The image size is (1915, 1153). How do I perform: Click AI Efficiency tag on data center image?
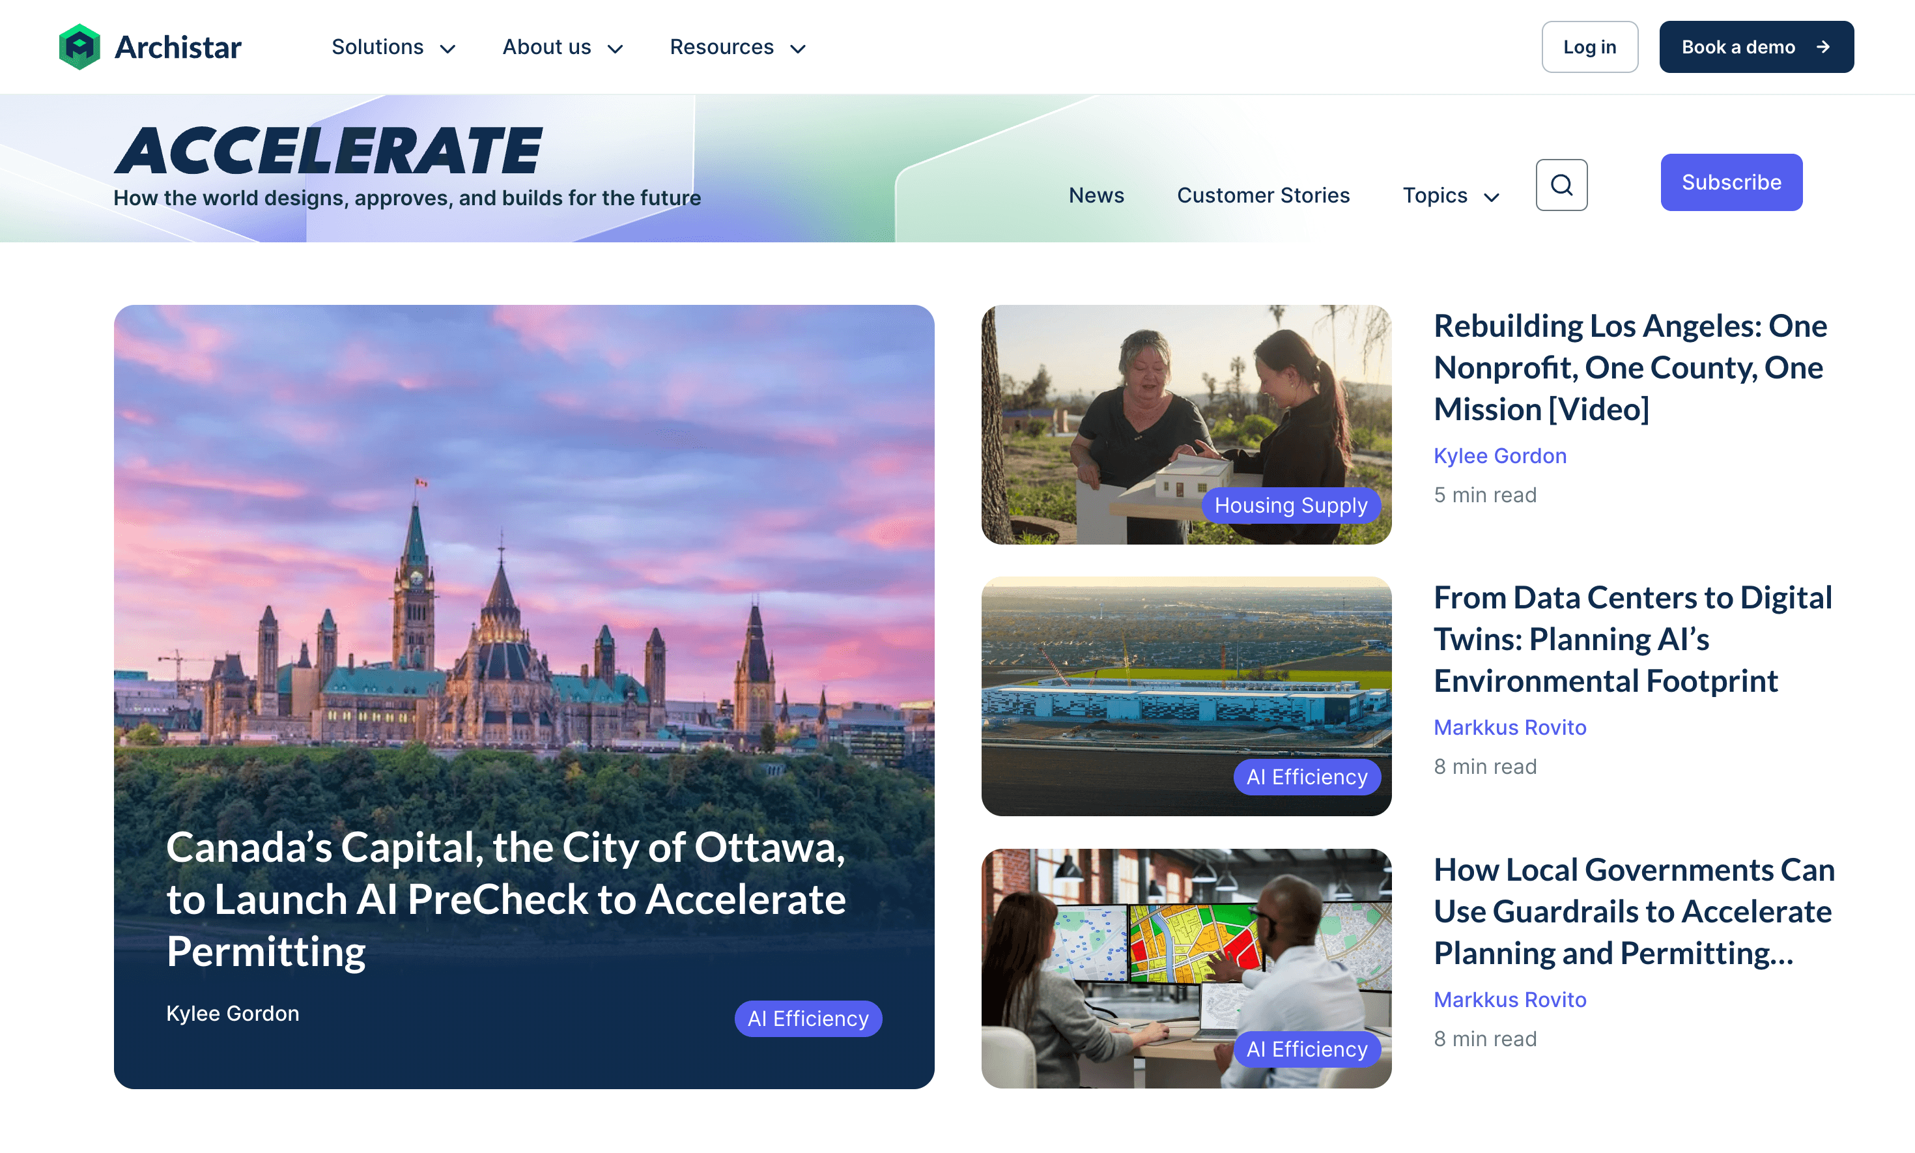coord(1307,778)
